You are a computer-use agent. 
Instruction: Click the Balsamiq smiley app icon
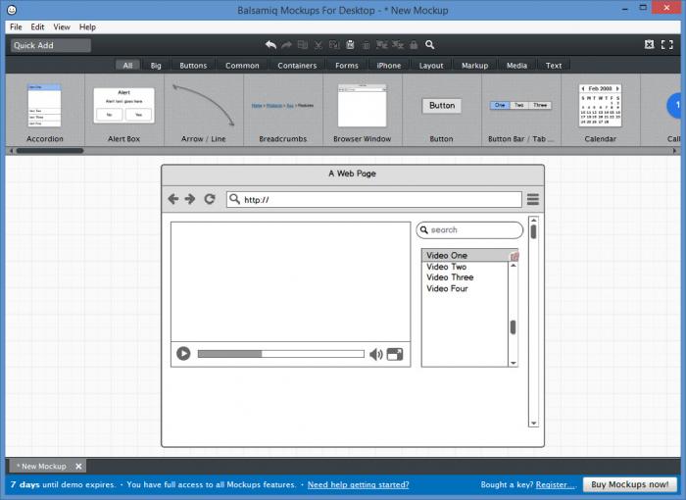click(x=12, y=10)
